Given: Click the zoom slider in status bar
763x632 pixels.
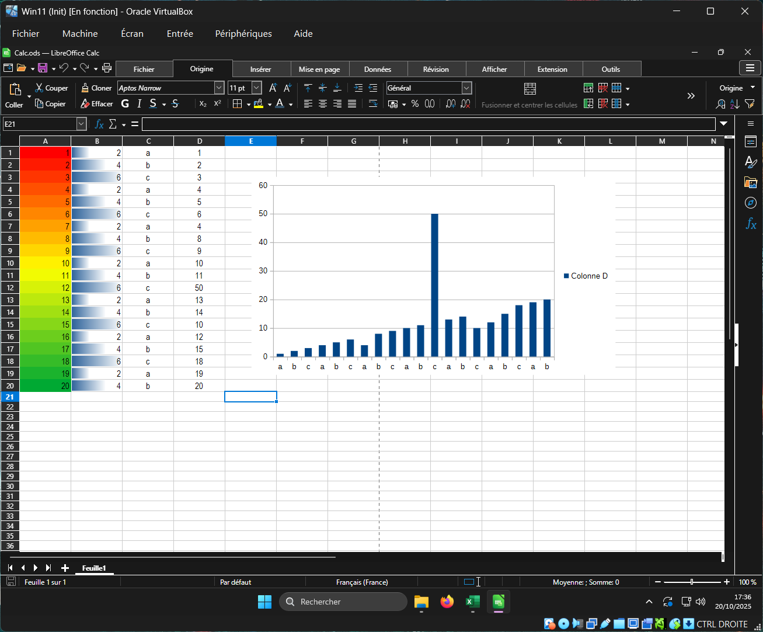Looking at the screenshot, I should (692, 582).
